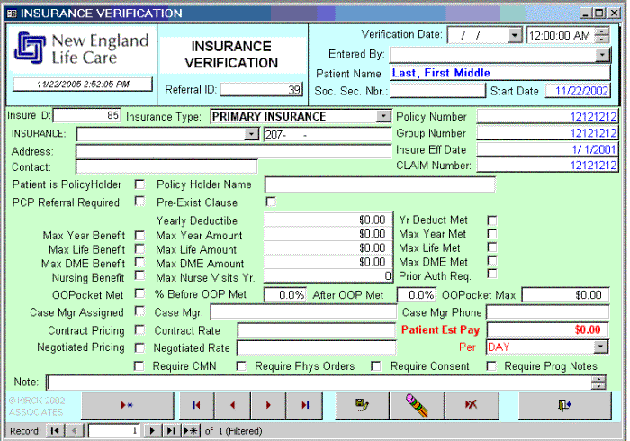
Task: Click the Note field scrollbar
Action: coord(598,382)
